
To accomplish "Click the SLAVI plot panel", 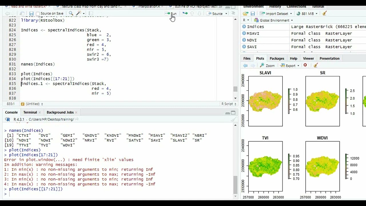I will click(x=265, y=101).
